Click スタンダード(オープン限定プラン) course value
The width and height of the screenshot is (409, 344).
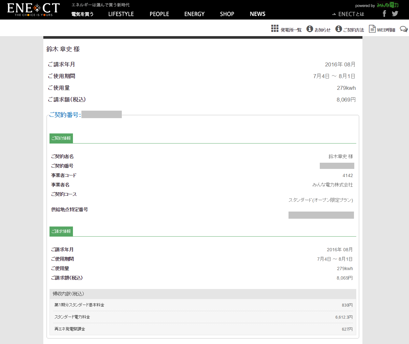coord(321,200)
